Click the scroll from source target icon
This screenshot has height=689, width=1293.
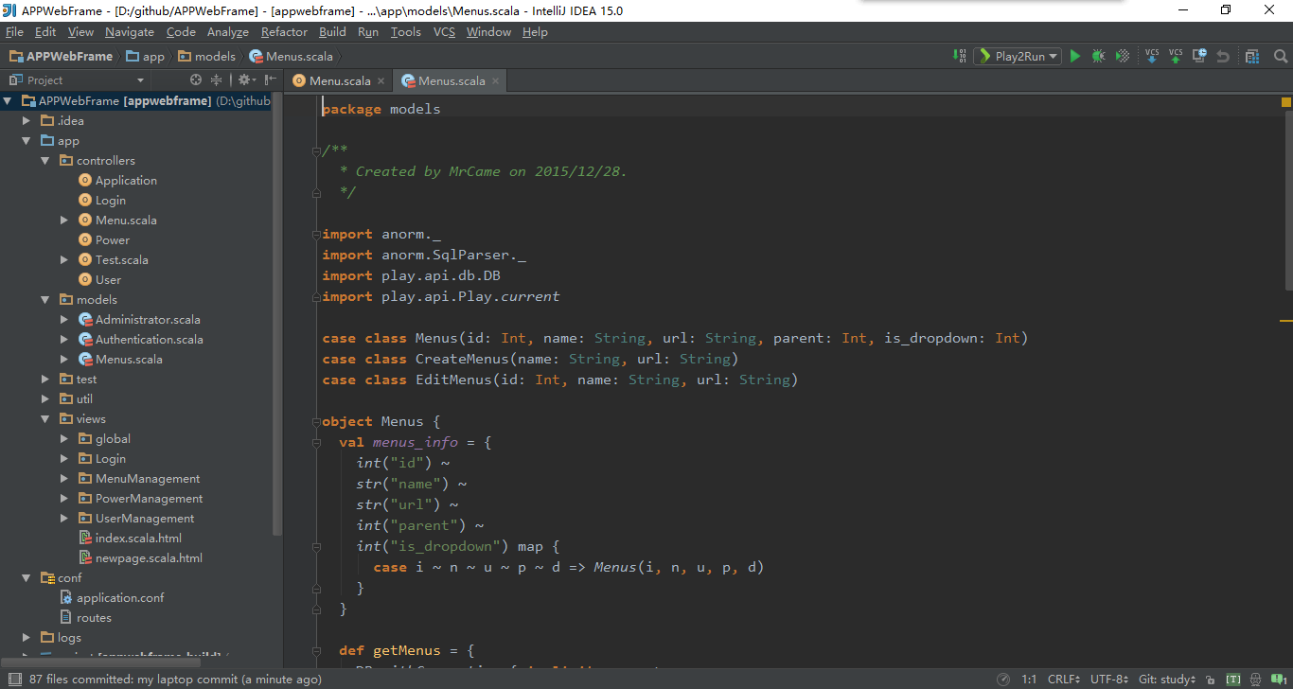[196, 80]
